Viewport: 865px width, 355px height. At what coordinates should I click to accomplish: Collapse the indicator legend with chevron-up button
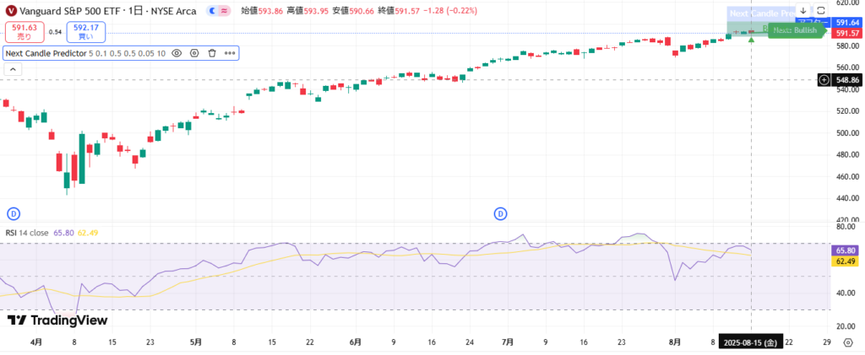13,69
